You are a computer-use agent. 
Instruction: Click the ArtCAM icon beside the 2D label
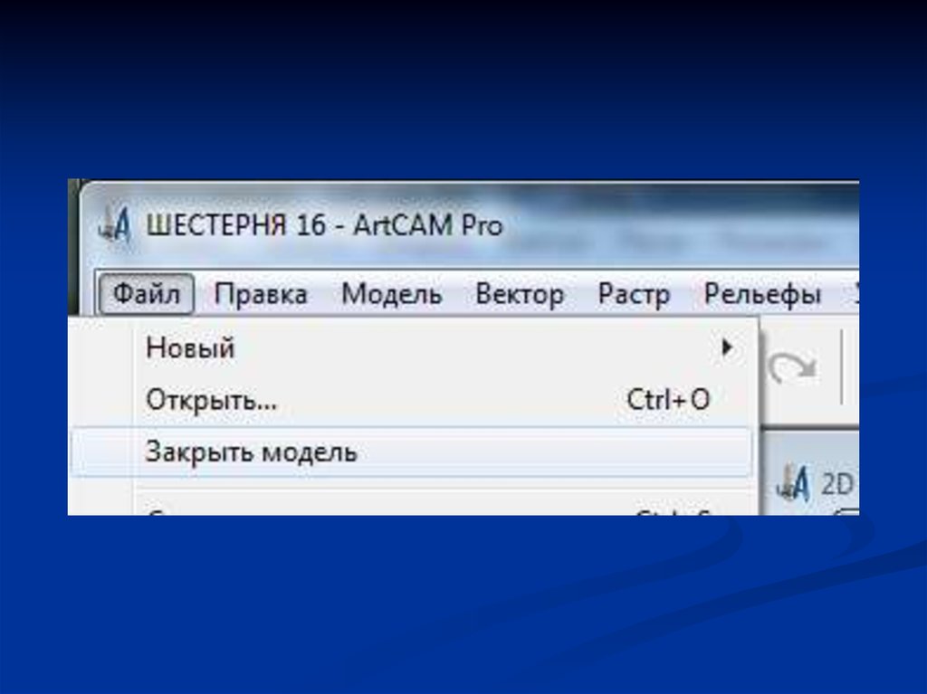point(793,484)
